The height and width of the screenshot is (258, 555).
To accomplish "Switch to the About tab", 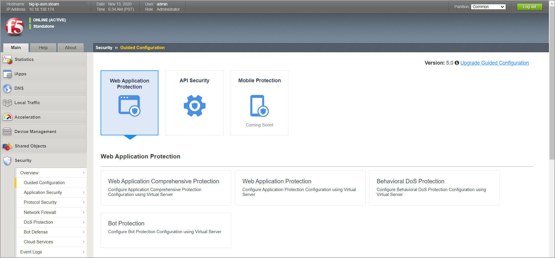I will [71, 48].
